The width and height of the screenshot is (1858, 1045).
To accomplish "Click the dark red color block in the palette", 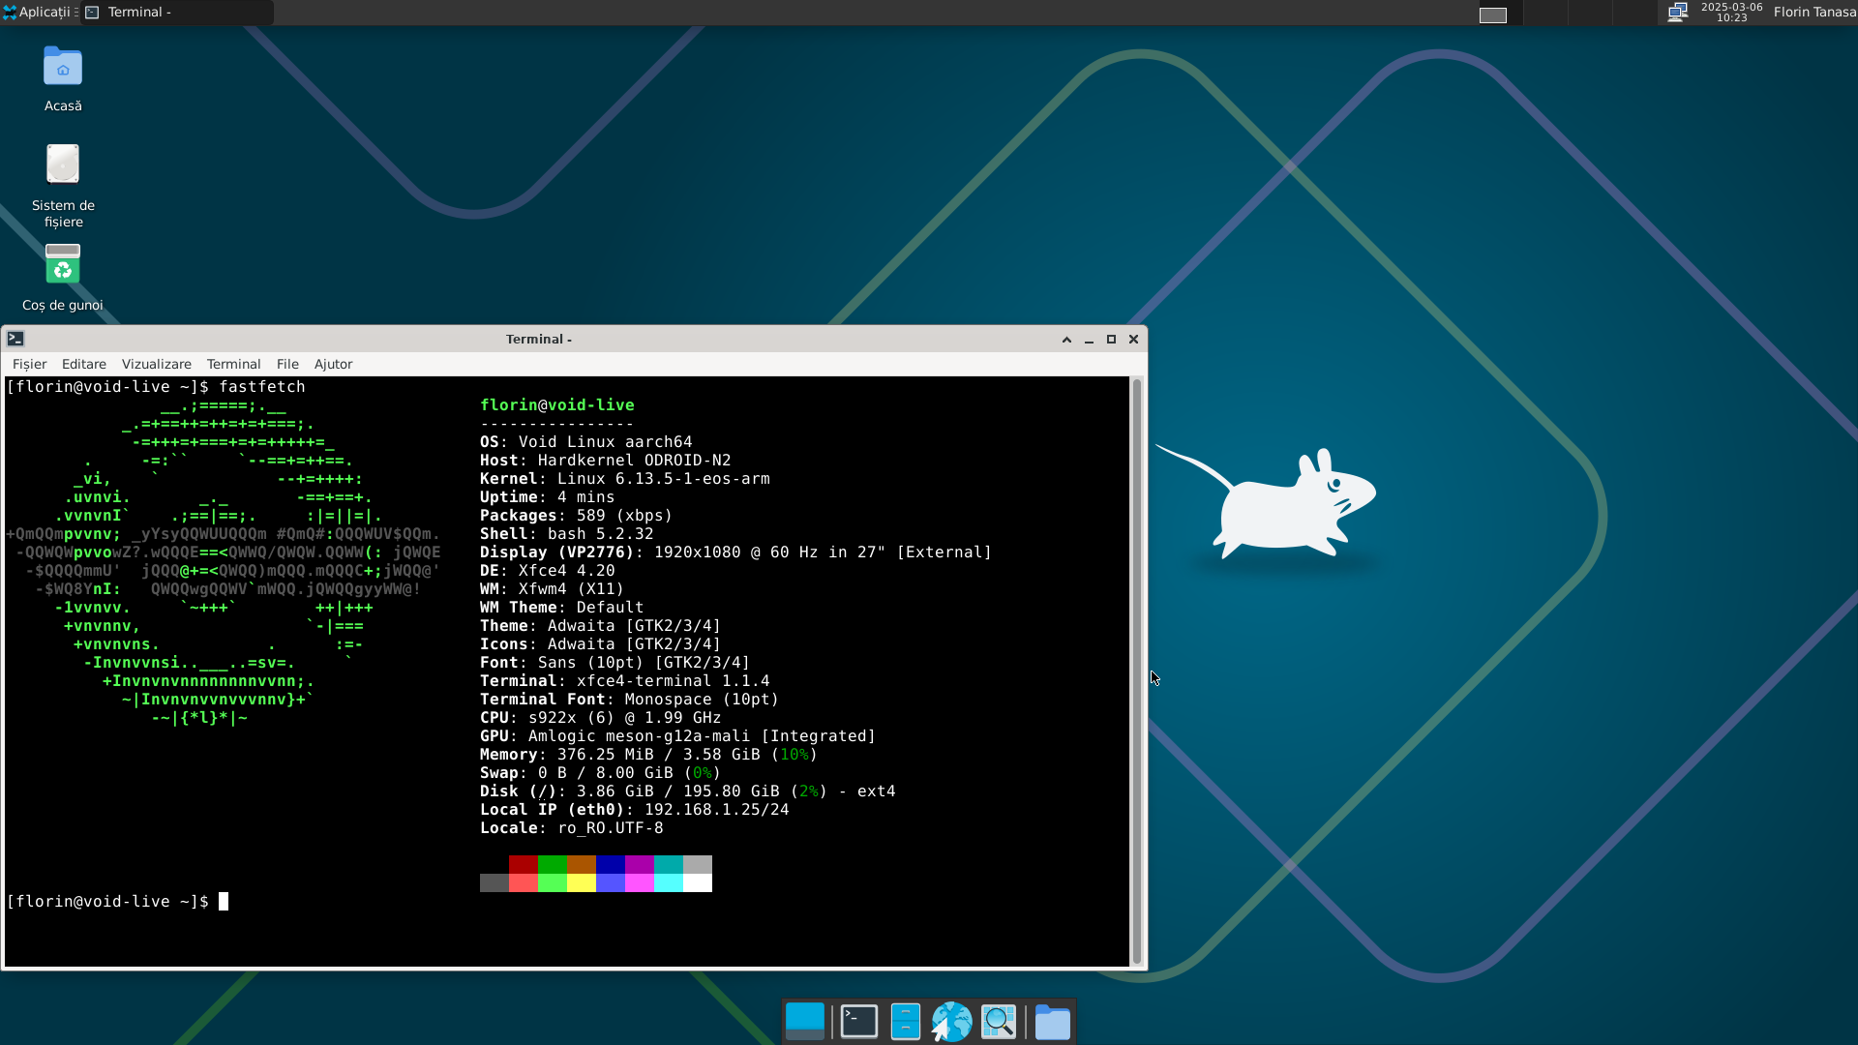I will [x=524, y=864].
